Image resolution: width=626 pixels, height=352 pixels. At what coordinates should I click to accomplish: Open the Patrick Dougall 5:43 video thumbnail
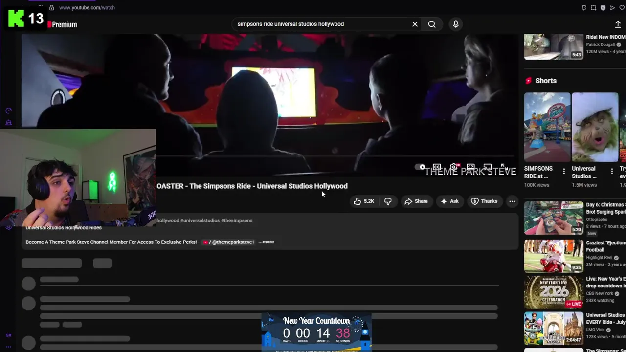coord(554,46)
